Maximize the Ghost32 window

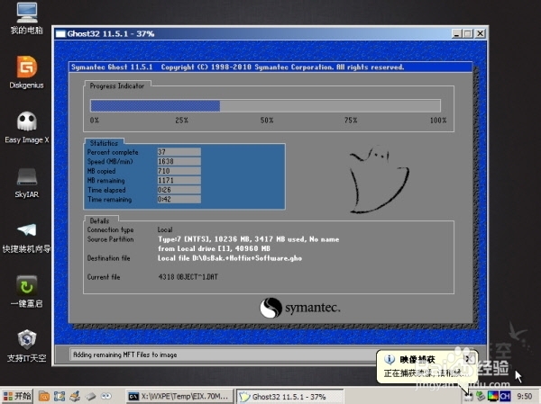coord(468,34)
